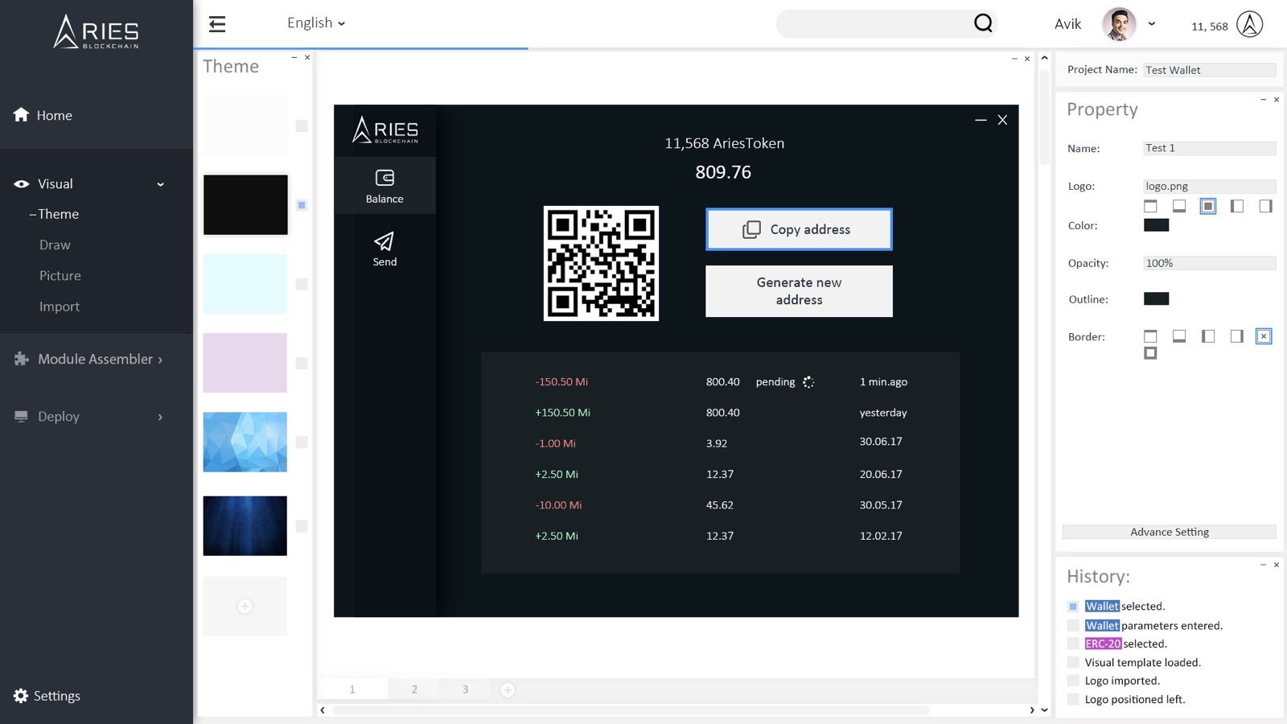Viewport: 1287px width, 724px height.
Task: Edit the Project Name field
Action: pyautogui.click(x=1209, y=70)
